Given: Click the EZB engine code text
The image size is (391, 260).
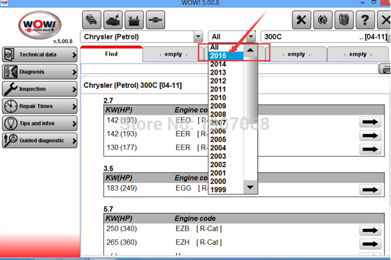Looking at the screenshot, I should click(x=183, y=229).
